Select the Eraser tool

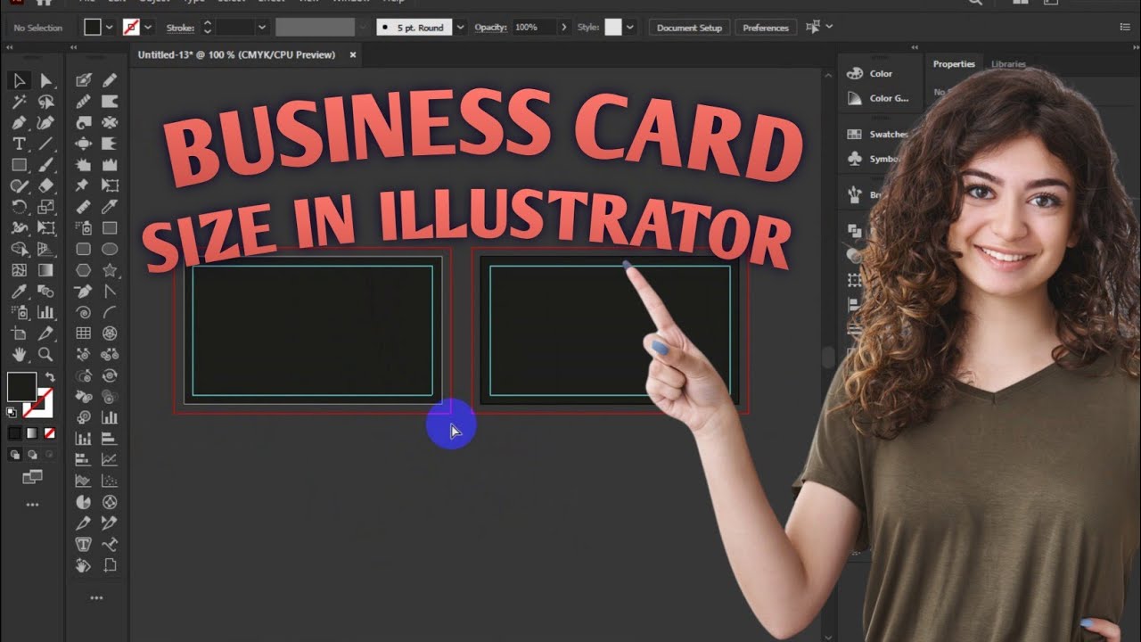[x=47, y=185]
